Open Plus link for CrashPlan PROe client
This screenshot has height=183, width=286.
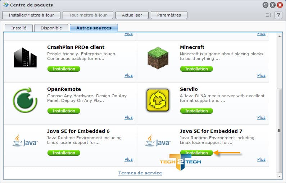128,75
